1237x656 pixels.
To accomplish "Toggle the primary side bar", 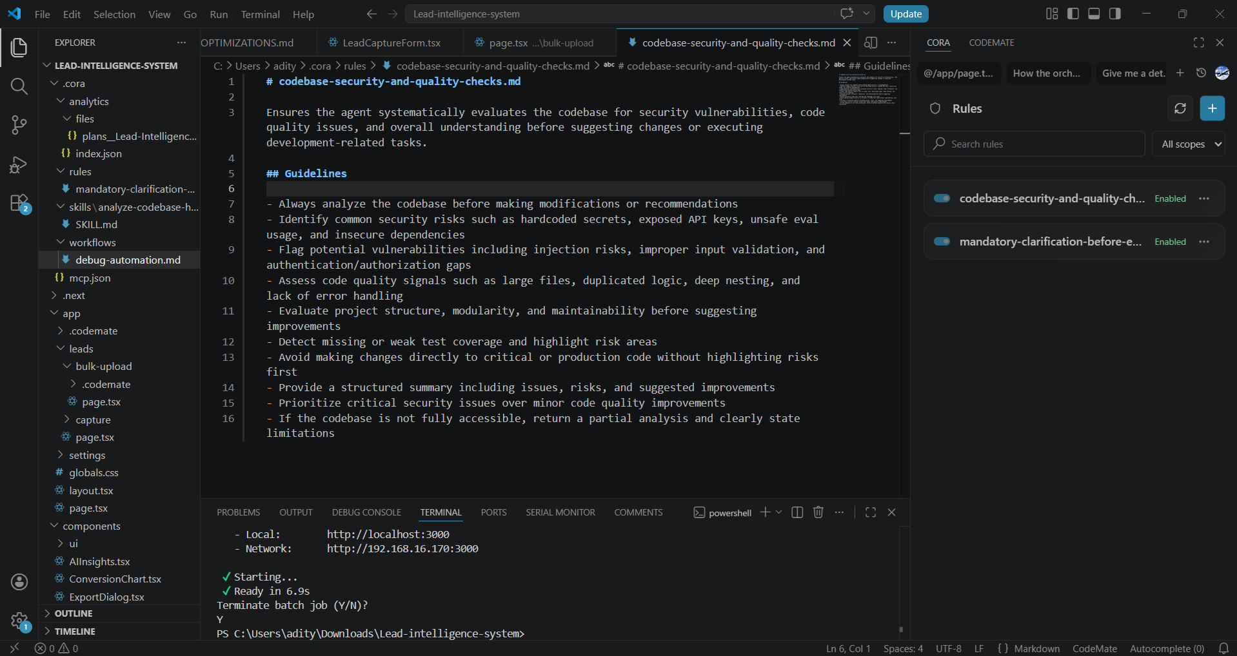I will click(x=1073, y=14).
